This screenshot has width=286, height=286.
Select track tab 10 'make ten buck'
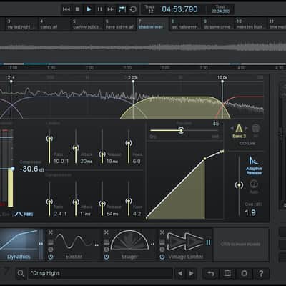(251, 24)
